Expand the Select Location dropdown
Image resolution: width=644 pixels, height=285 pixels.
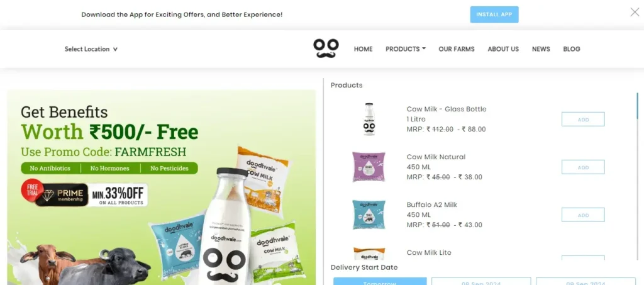point(91,49)
